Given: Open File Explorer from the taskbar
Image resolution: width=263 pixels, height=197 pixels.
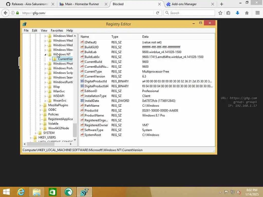Looking at the screenshot, I should coord(37,192).
